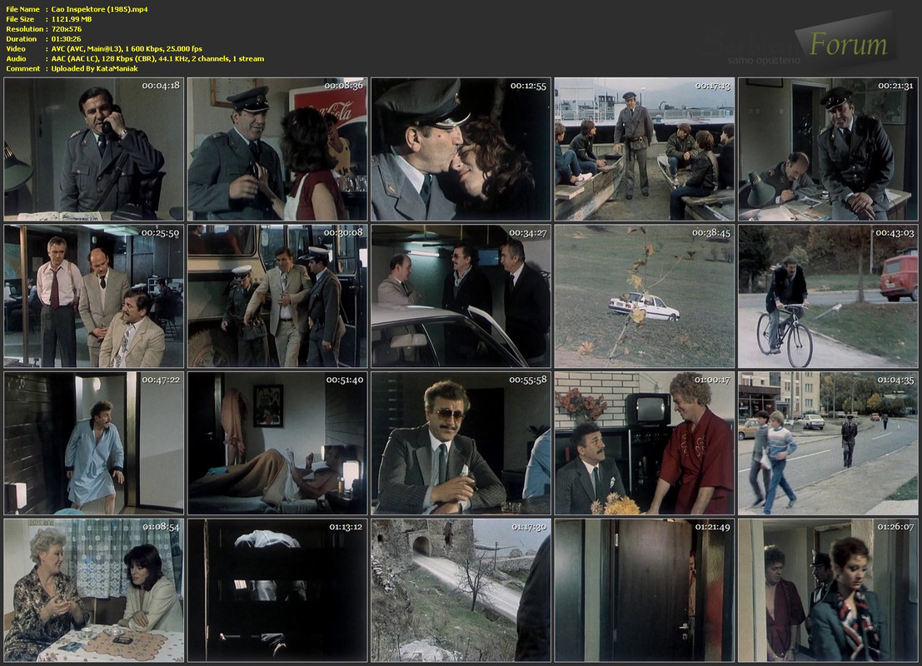Click the Duration label

[21, 39]
